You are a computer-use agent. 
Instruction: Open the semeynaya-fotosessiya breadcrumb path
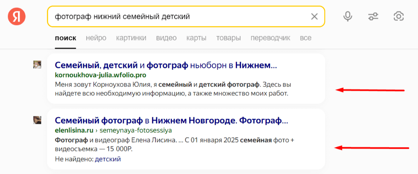point(135,131)
